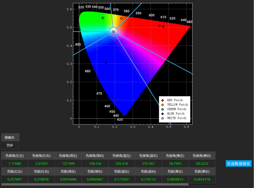
Task: Click the 色度角(黄右) value 58.2222
Action: click(202, 163)
